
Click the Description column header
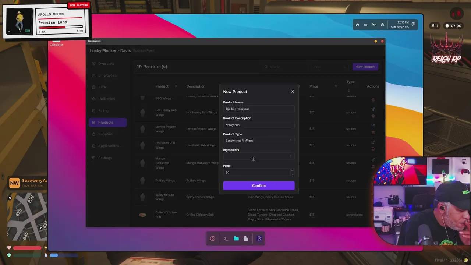[196, 86]
